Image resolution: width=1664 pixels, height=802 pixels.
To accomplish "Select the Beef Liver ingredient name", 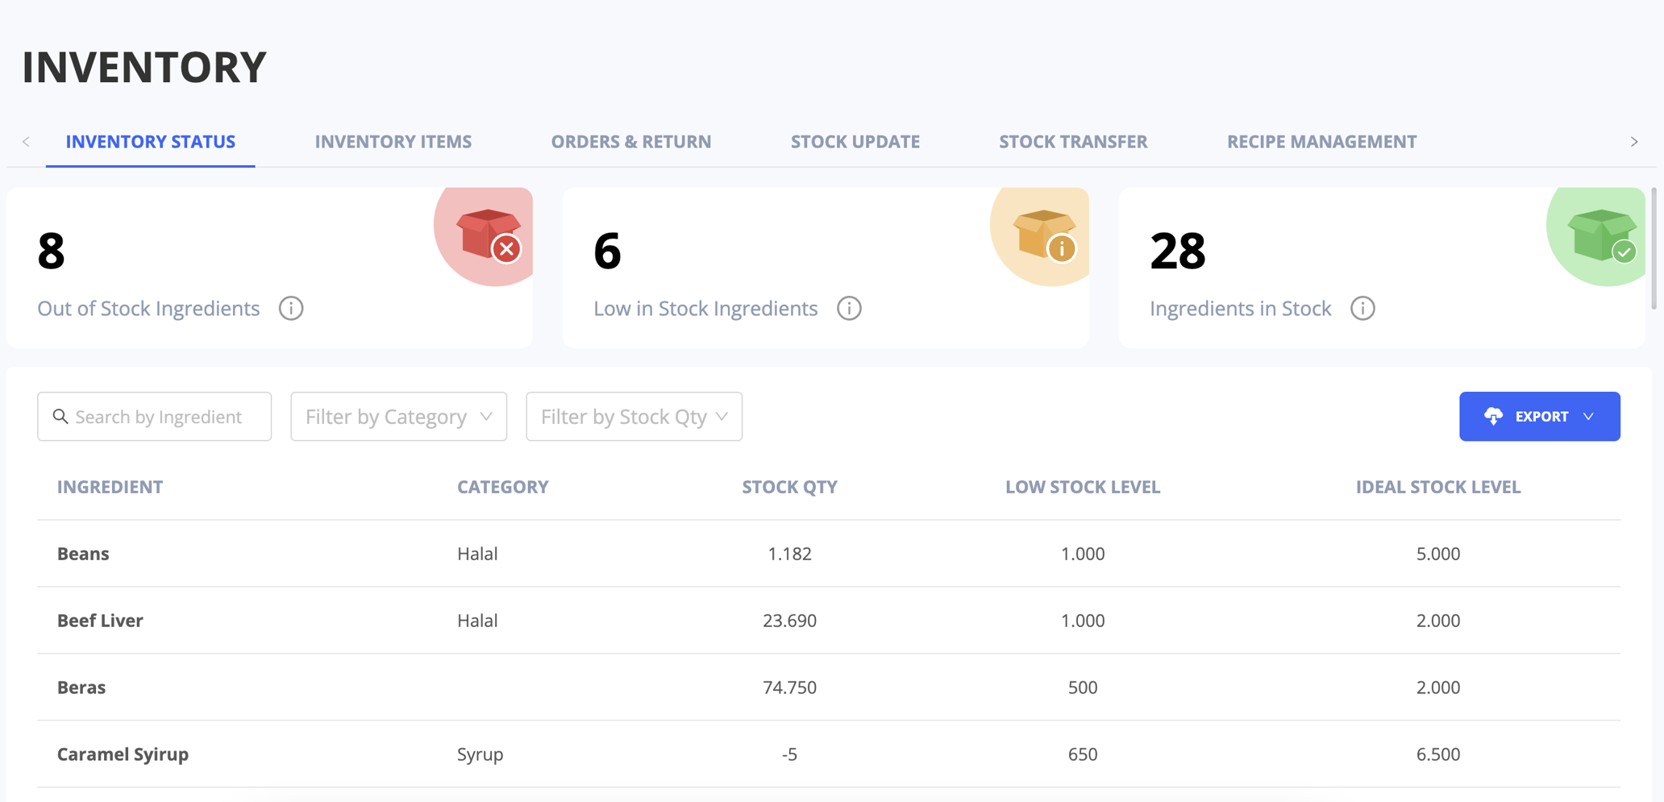I will (x=100, y=621).
